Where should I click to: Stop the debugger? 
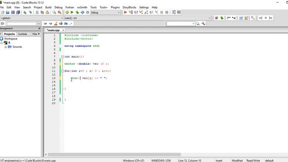[x=167, y=12]
